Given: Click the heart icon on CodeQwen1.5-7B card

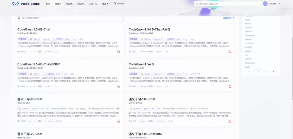Looking at the screenshot, I should pyautogui.click(x=165, y=87).
